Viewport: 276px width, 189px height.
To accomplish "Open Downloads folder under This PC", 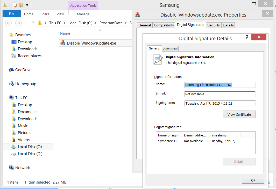I will (28, 119).
